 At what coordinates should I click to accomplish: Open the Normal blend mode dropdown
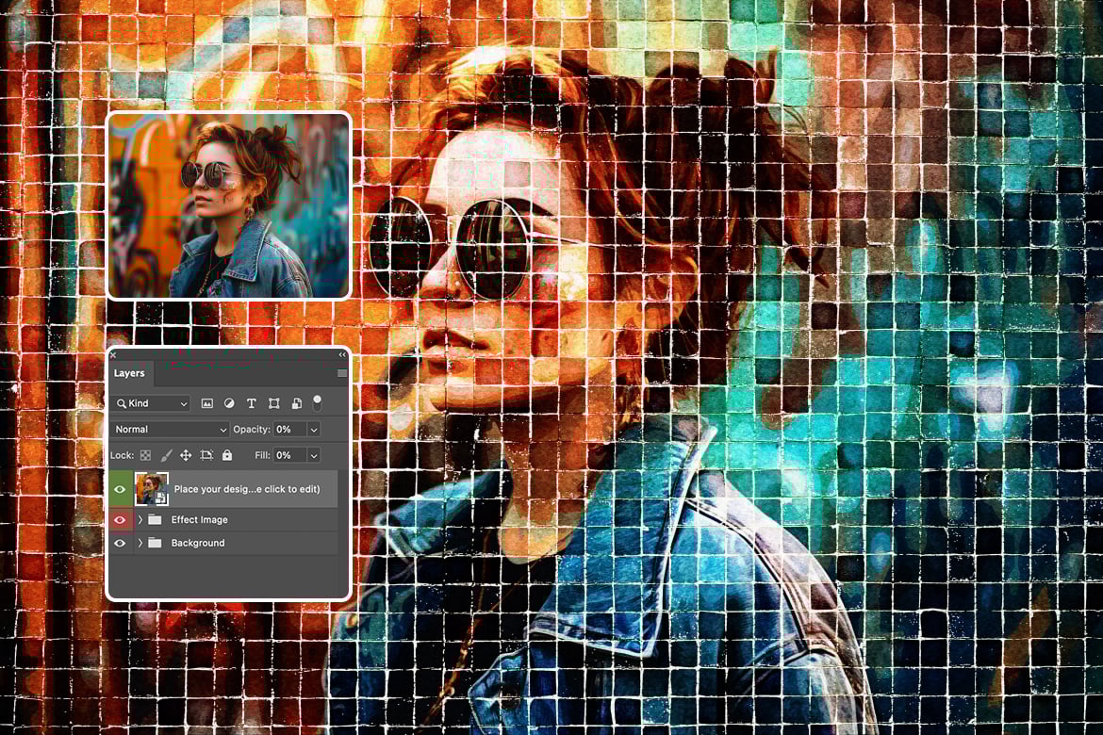tap(170, 429)
